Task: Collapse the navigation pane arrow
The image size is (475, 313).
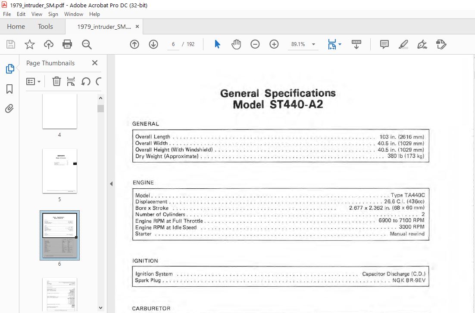Action: pos(111,184)
